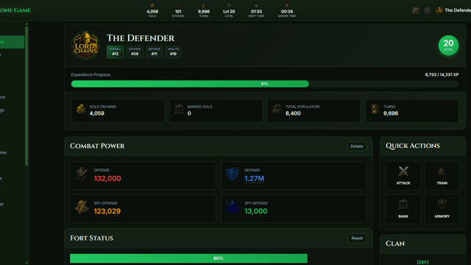Click the Defense shield icon
Screen dimensions: 471x265
coord(233,174)
